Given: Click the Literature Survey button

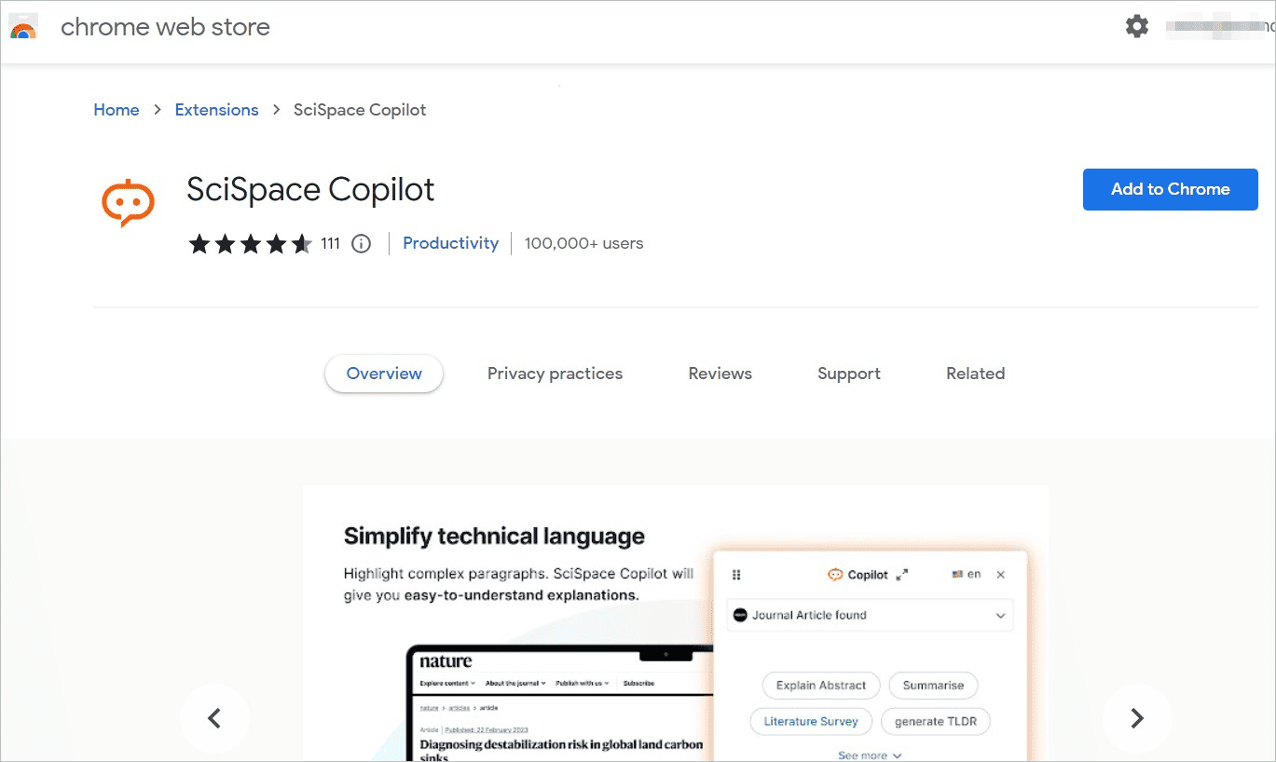Looking at the screenshot, I should (811, 721).
